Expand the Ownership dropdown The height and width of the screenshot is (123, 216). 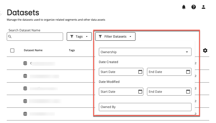click(x=145, y=52)
